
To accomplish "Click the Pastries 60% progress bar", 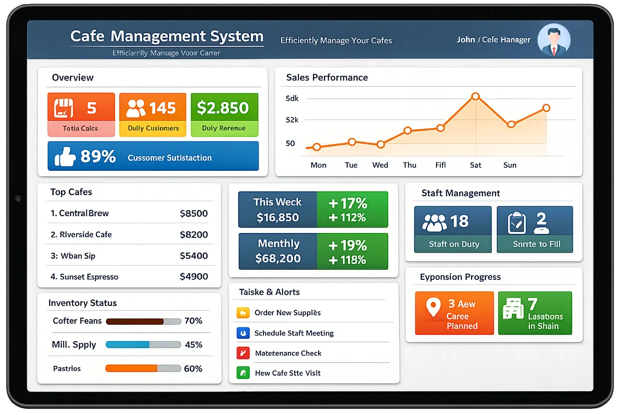I will click(143, 369).
